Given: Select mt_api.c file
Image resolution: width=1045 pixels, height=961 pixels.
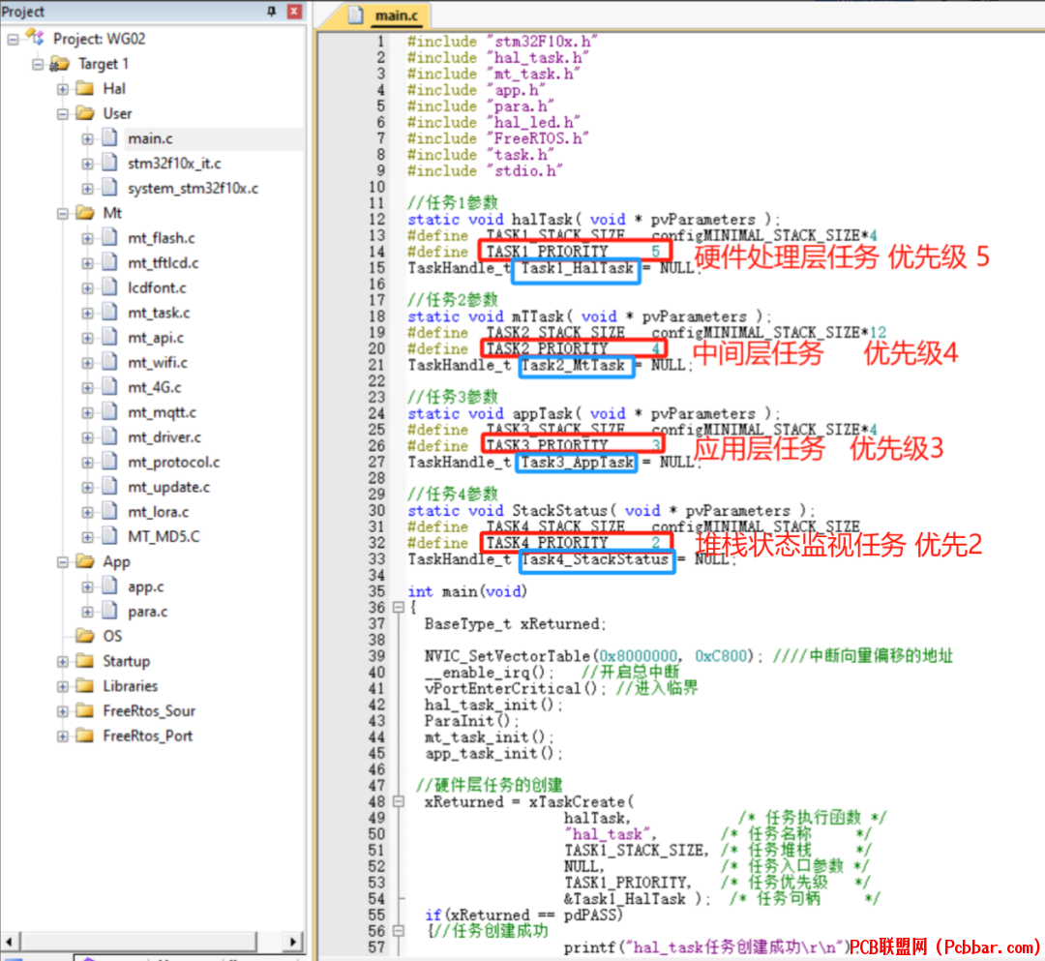Looking at the screenshot, I should click(x=155, y=338).
